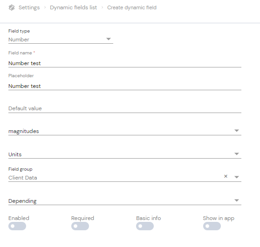Click the Default value input field
Screen dimensions: 260x247
tap(125, 108)
